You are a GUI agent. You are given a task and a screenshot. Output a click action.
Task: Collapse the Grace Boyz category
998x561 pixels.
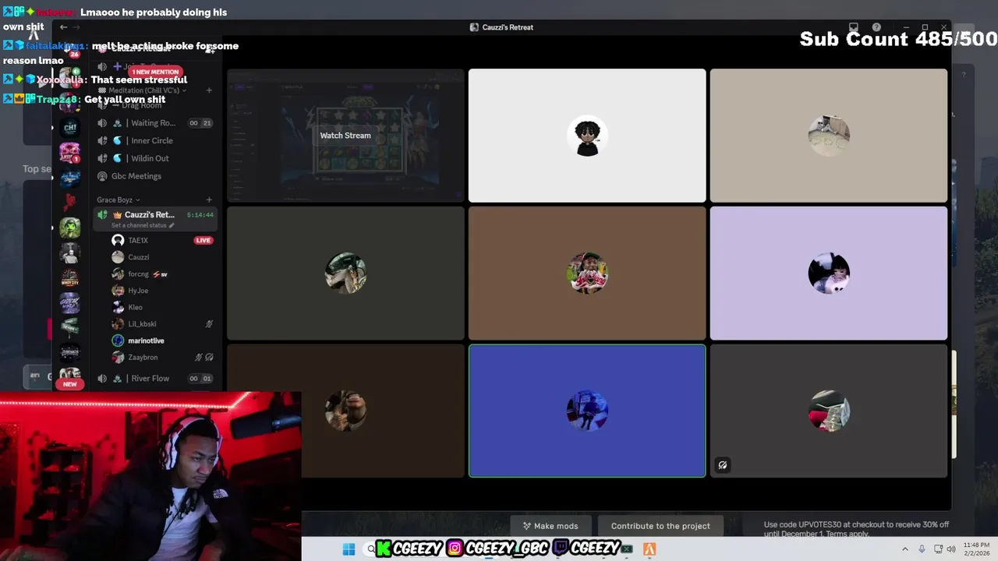point(119,200)
